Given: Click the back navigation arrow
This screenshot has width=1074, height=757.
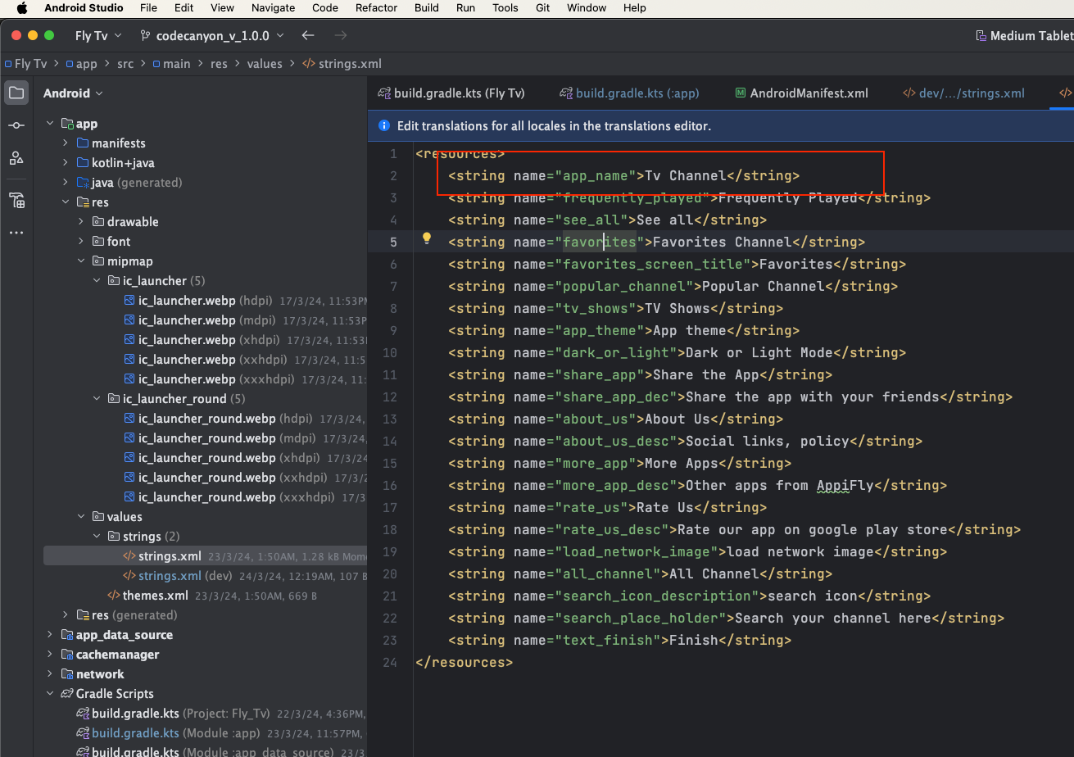Looking at the screenshot, I should 308,35.
